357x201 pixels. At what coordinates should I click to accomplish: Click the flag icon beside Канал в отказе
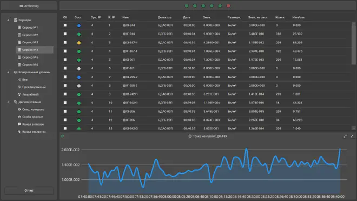pyautogui.click(x=19, y=125)
